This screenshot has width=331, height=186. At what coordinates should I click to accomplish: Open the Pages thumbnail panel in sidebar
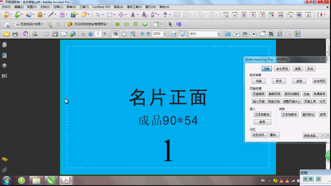tap(5, 45)
